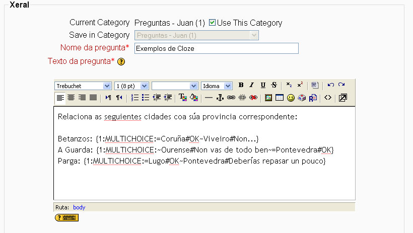Undo the last editor action

(x=330, y=85)
